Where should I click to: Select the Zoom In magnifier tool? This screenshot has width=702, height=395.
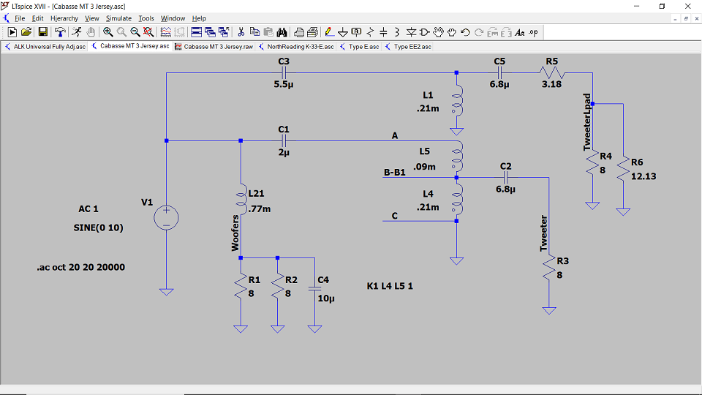[108, 31]
